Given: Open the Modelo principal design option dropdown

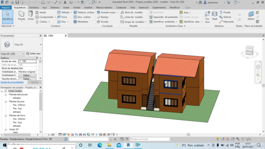Looking at the screenshot, I should point(150,139).
